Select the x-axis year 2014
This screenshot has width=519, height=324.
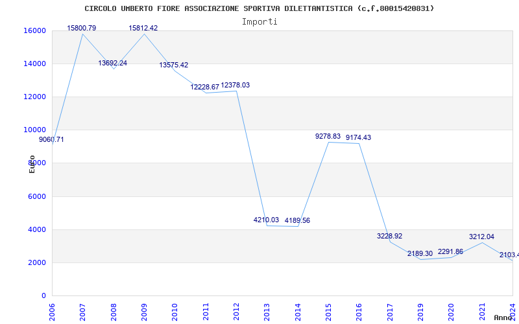click(x=298, y=312)
